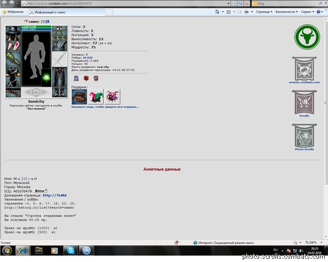The image size is (328, 262).
Task: Open the media player taskbar icon
Action: (x=54, y=251)
